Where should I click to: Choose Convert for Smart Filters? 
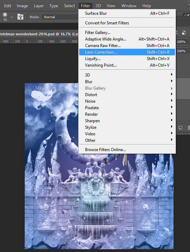click(127, 23)
